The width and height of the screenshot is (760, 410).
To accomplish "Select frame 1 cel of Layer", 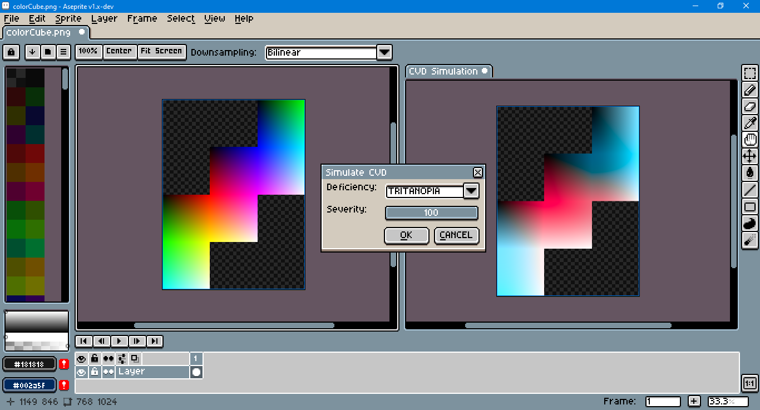I will click(x=196, y=372).
